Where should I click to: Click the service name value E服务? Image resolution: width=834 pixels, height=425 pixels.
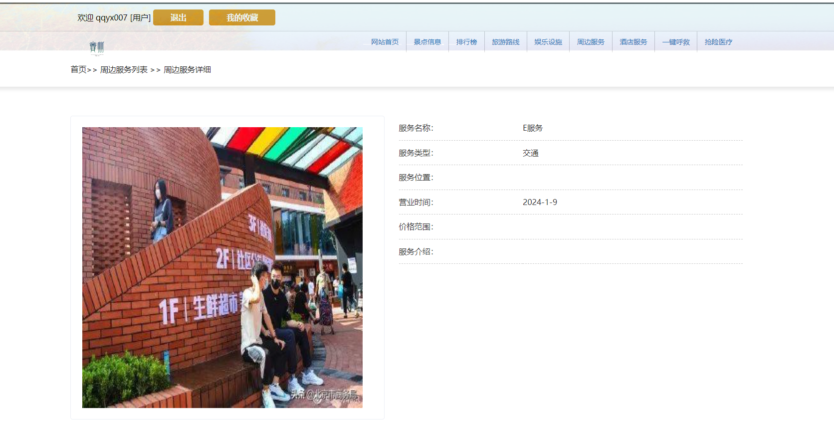click(x=533, y=128)
